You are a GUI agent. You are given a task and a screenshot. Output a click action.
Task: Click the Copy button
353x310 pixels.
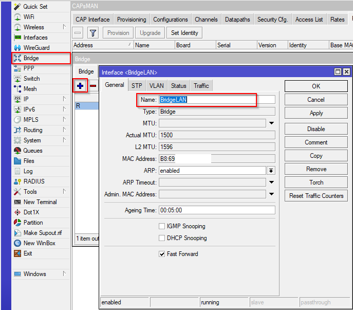point(316,156)
